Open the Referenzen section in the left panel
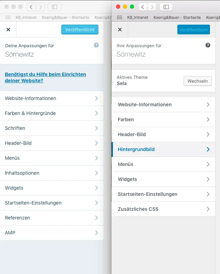 pyautogui.click(x=52, y=218)
